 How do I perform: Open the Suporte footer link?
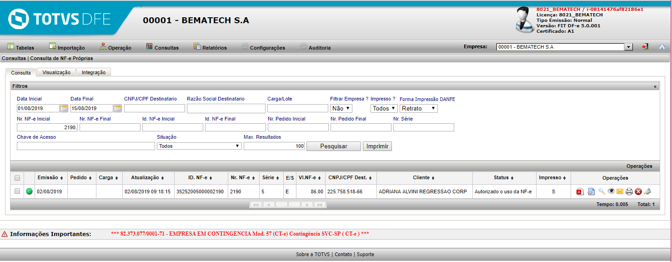(x=366, y=254)
